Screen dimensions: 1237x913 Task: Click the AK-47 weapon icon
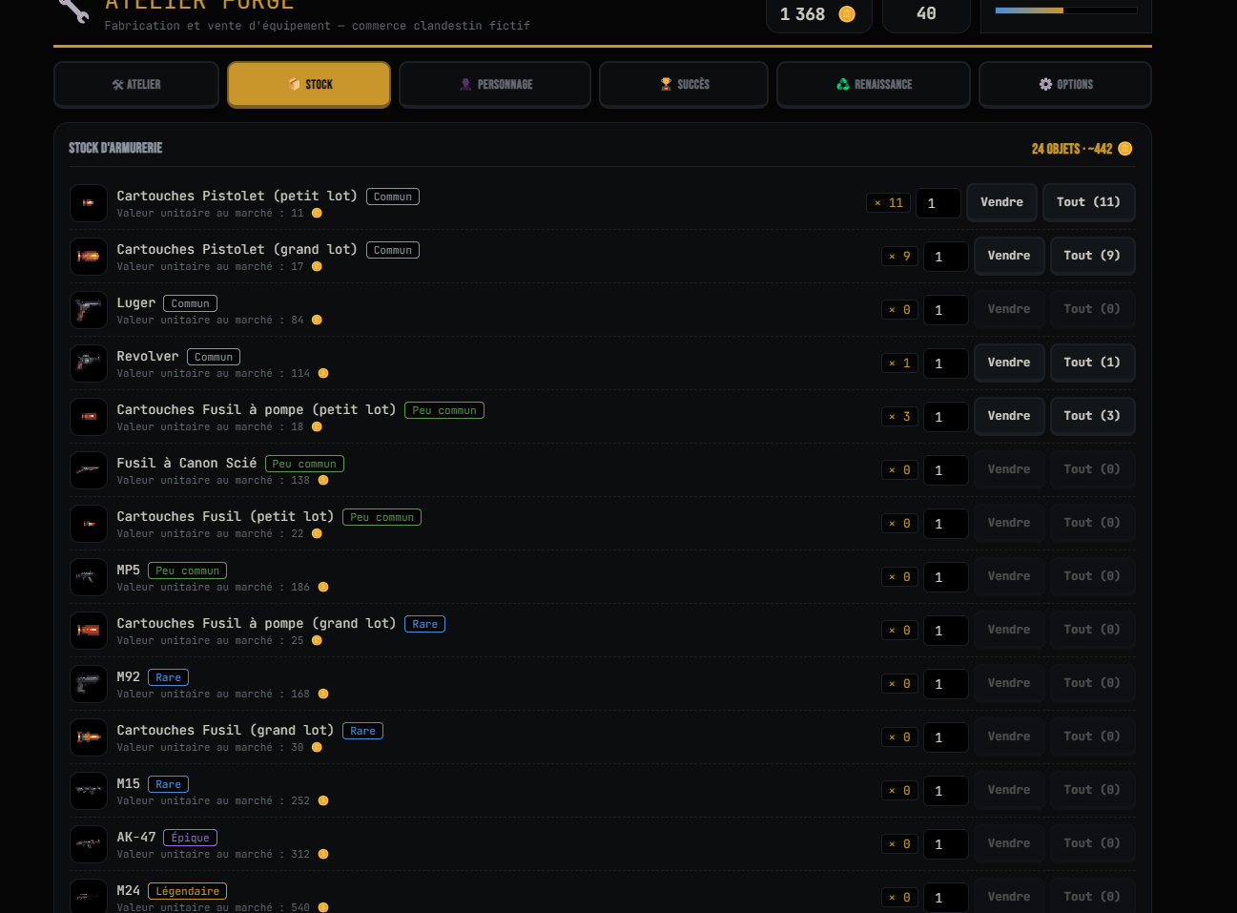(x=89, y=844)
